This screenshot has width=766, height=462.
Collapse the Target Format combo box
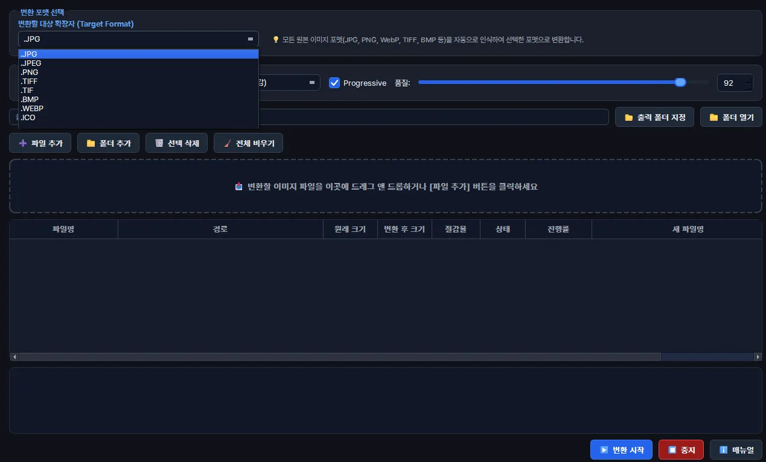138,39
